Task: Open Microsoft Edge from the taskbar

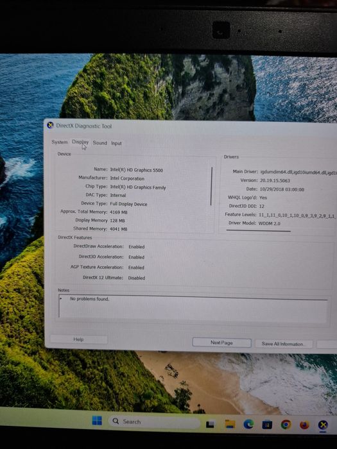Action: click(x=248, y=424)
